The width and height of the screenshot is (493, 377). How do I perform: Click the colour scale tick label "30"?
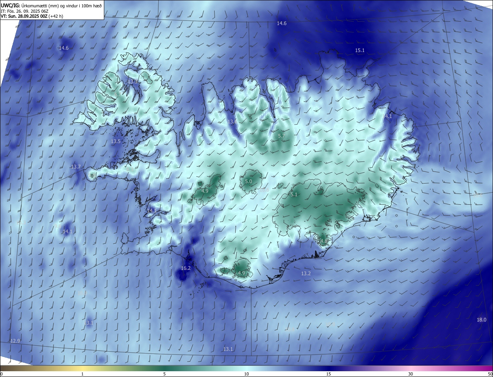pos(411,374)
